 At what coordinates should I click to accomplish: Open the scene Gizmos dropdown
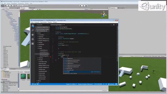(87, 9)
